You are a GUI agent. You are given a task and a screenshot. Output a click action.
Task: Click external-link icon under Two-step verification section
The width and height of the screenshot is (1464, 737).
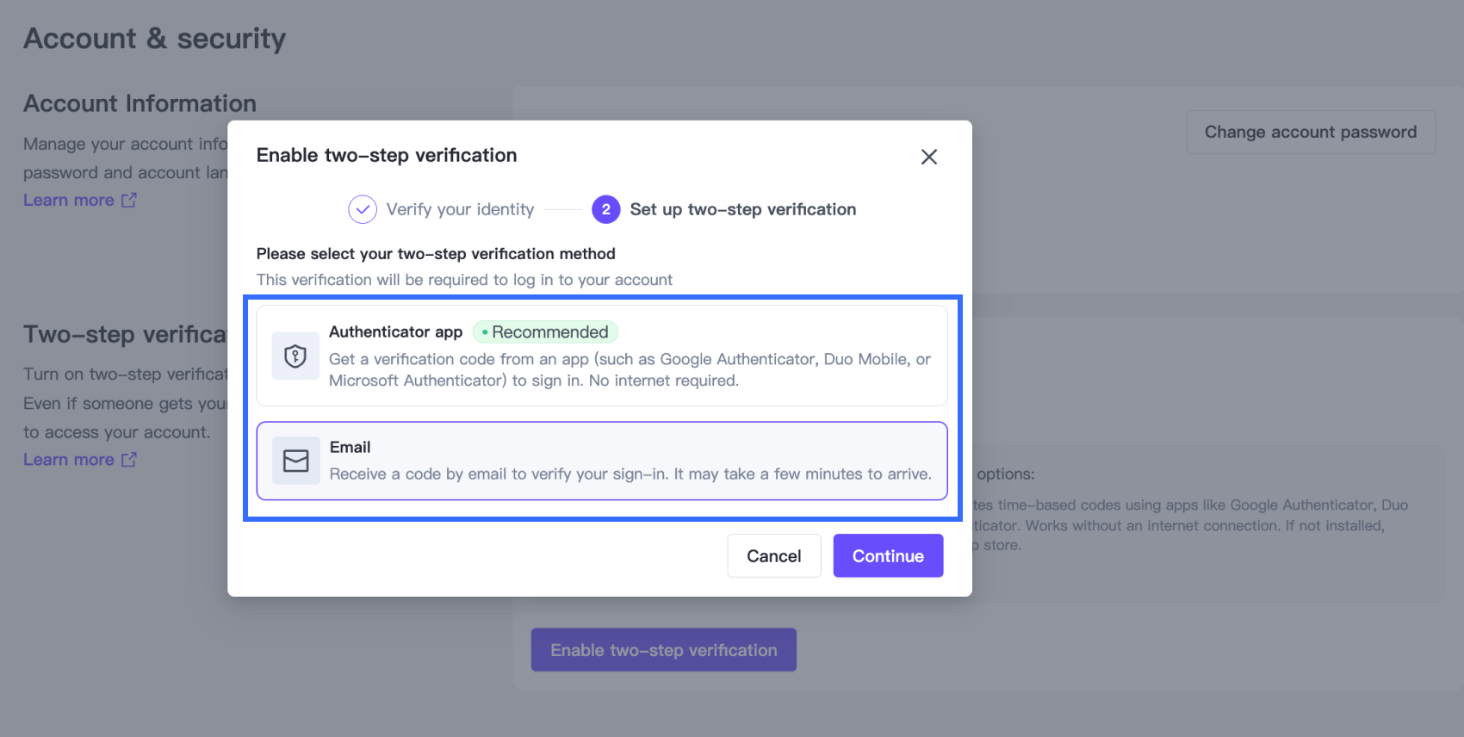[x=129, y=460]
